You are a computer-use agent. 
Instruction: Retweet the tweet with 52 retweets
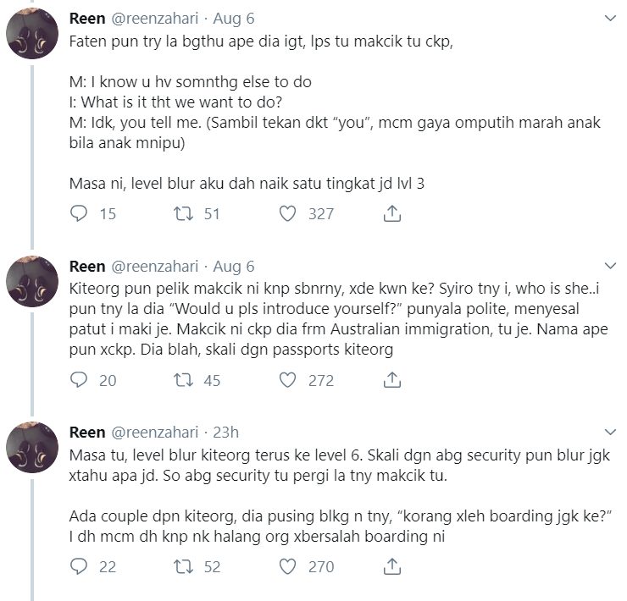click(180, 567)
